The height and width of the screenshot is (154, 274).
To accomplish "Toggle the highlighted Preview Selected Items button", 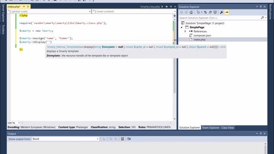I will (226, 12).
